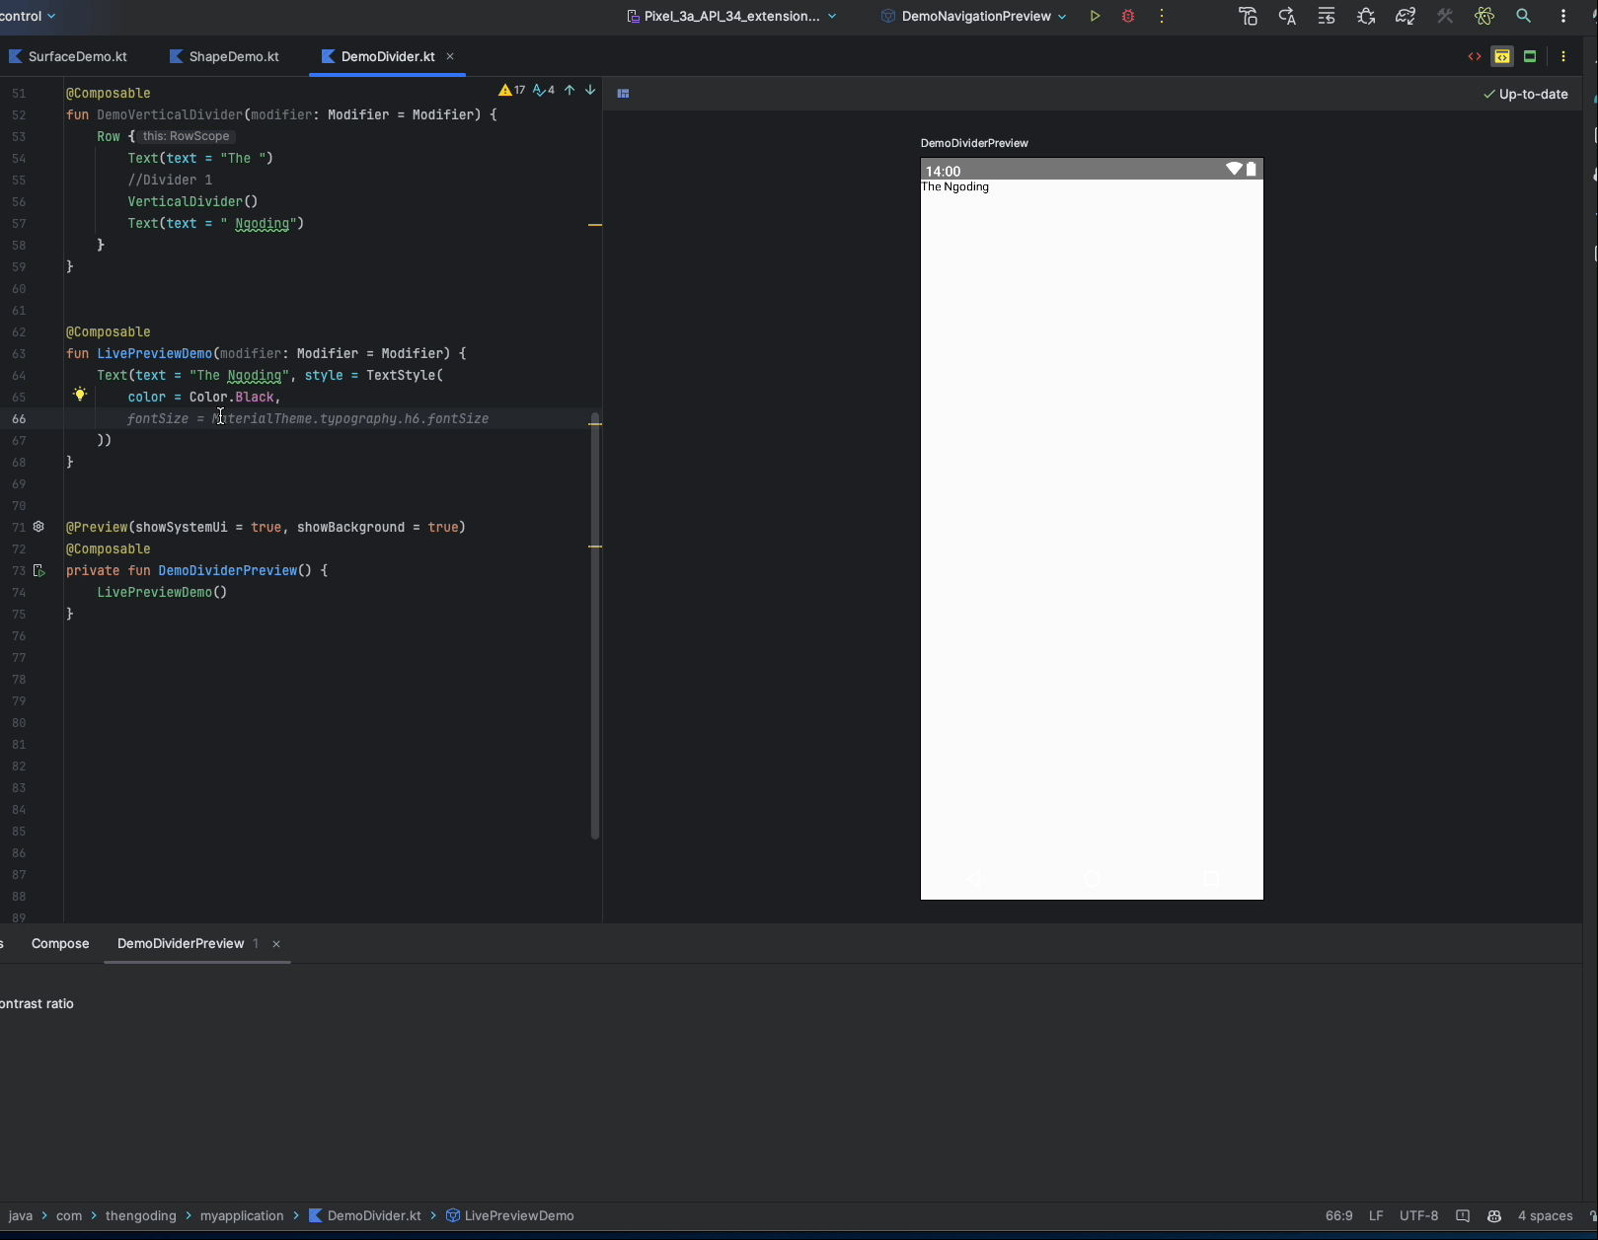The width and height of the screenshot is (1598, 1240).
Task: Click the intention lightbulb on line 65
Action: coord(80,395)
